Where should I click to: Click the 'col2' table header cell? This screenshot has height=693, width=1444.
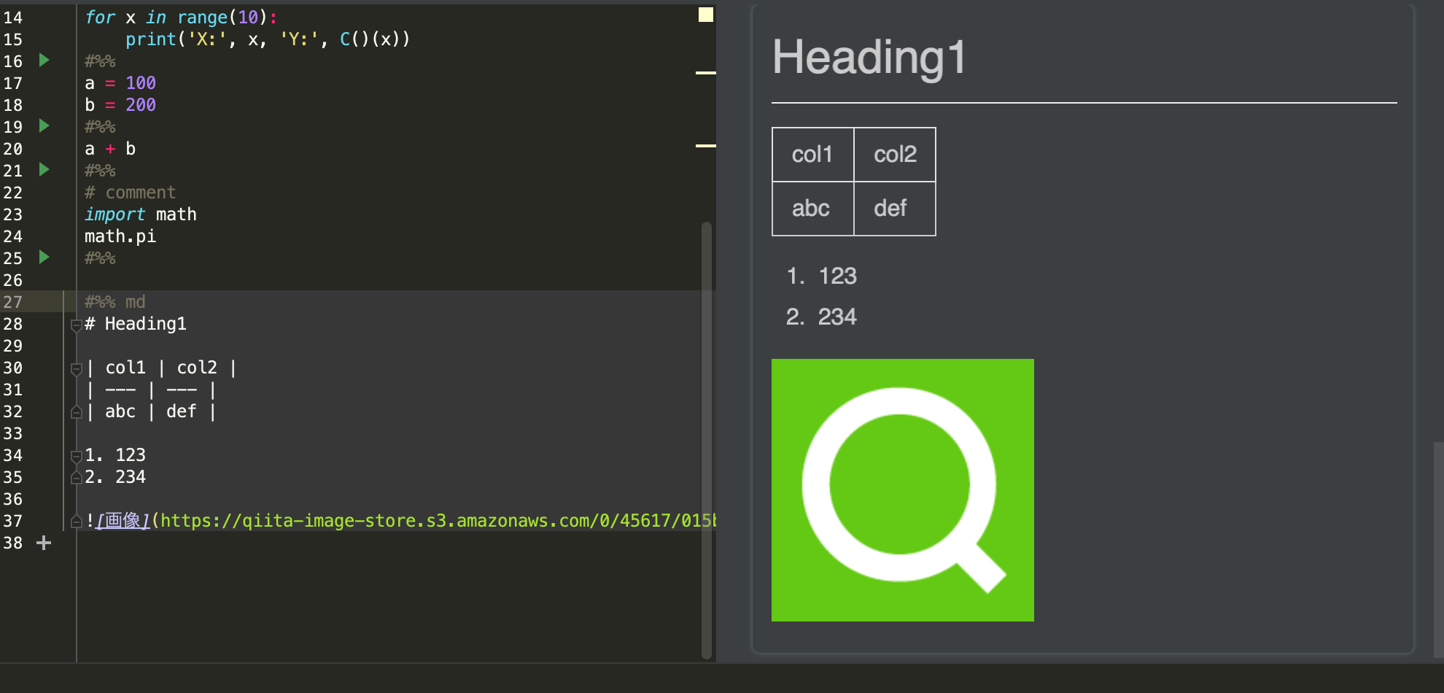pyautogui.click(x=895, y=155)
